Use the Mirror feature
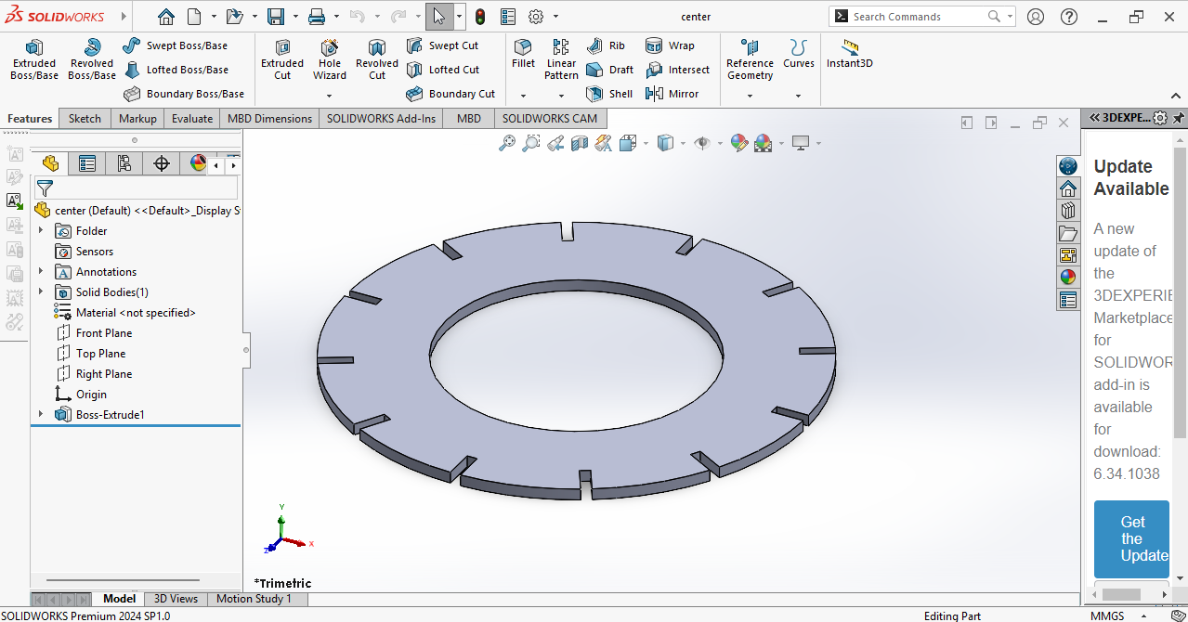Image resolution: width=1188 pixels, height=622 pixels. (x=672, y=94)
